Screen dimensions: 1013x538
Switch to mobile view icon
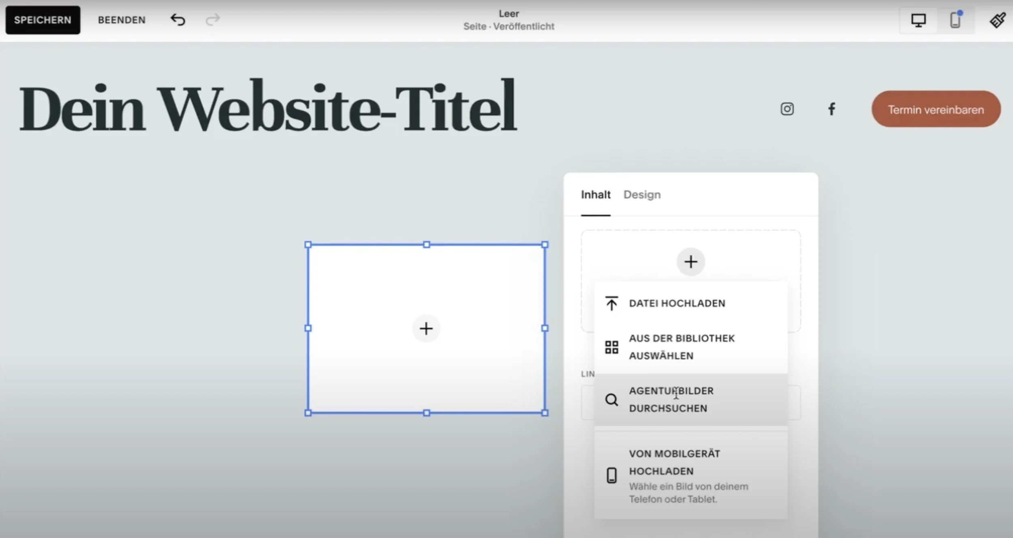click(x=955, y=20)
